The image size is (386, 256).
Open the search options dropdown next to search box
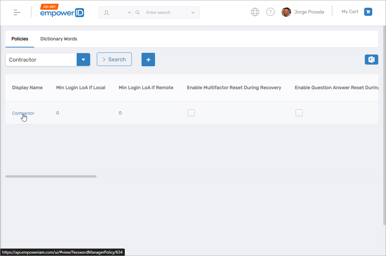pyautogui.click(x=193, y=12)
